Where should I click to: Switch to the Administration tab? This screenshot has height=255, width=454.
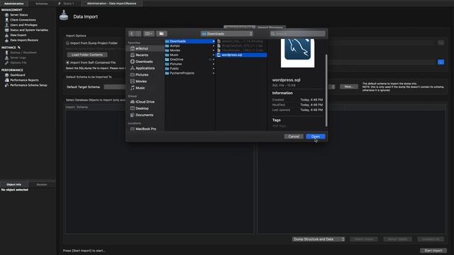14,4
